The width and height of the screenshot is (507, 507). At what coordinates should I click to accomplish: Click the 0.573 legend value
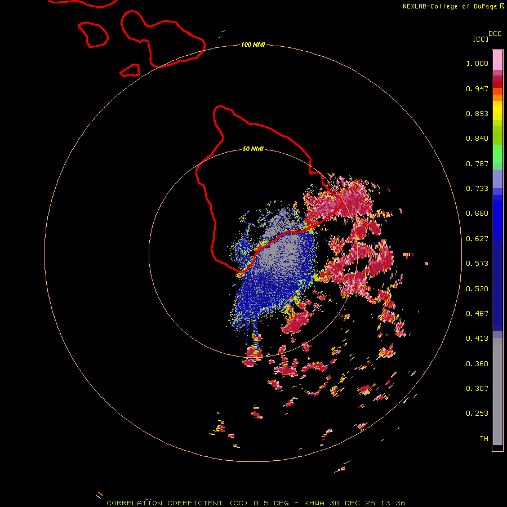477,264
